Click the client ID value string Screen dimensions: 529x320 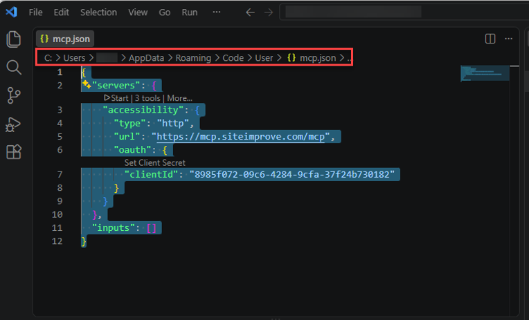[x=292, y=174]
